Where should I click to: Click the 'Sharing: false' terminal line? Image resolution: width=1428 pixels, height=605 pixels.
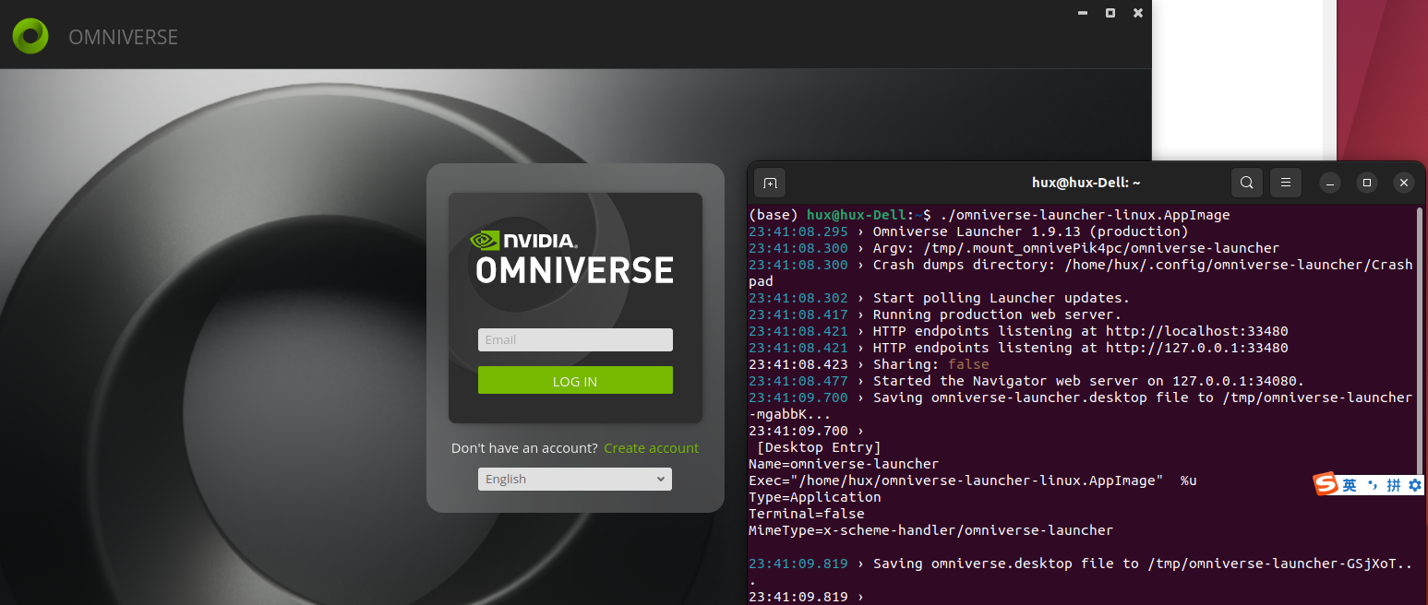click(x=869, y=364)
